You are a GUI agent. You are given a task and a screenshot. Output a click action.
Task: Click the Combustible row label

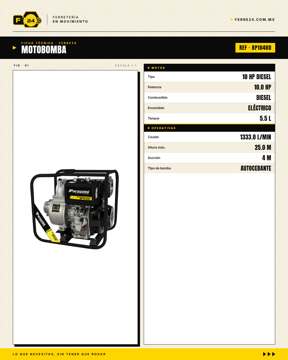click(x=158, y=98)
